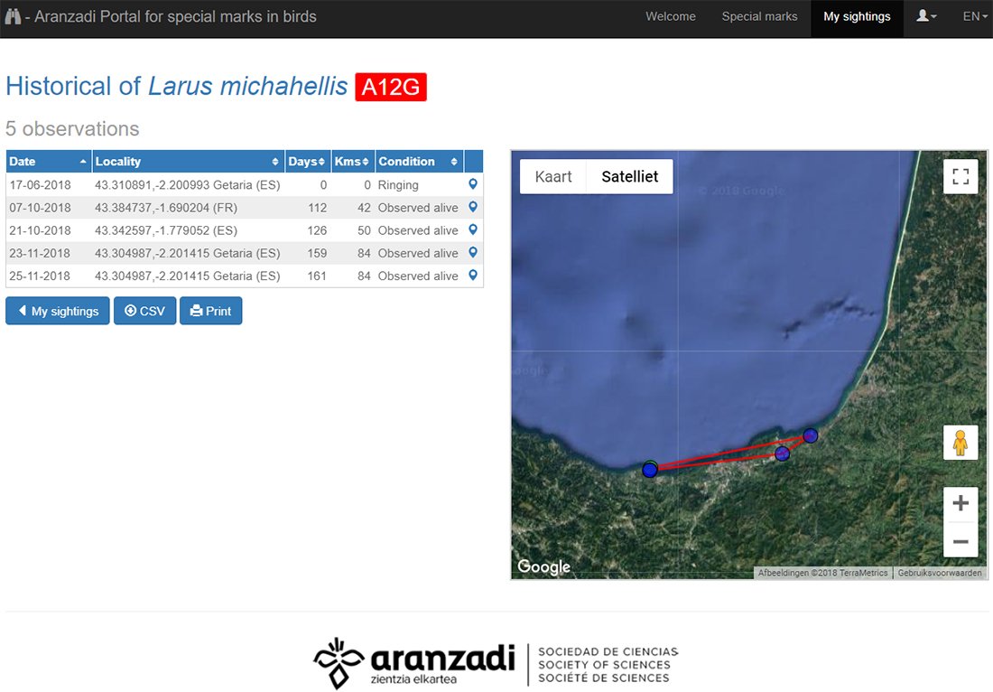Screen dimensions: 993x692
Task: Click the map pin for the 23-11-2018 row
Action: (472, 253)
